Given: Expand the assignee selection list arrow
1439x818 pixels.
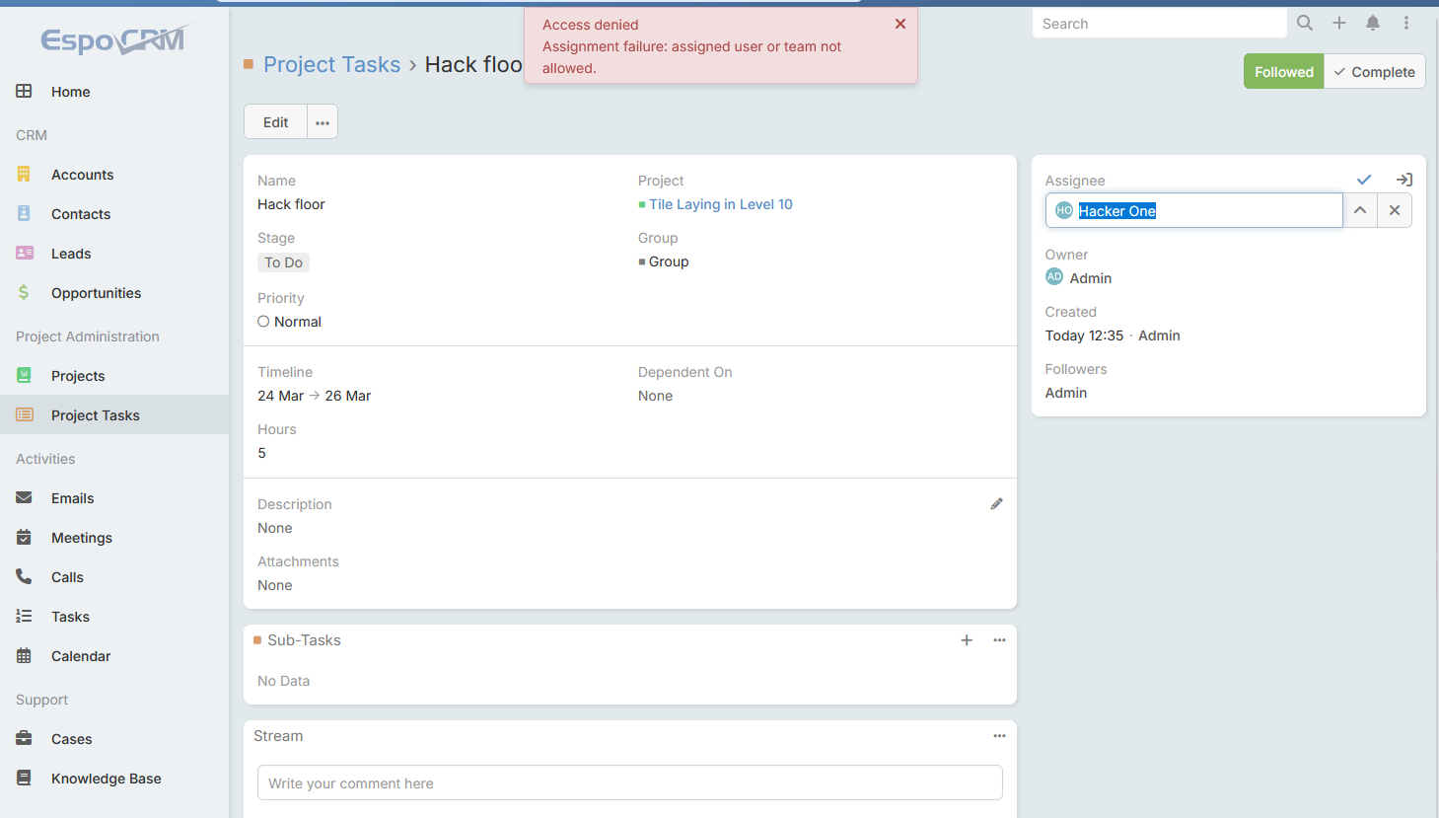Looking at the screenshot, I should 1359,210.
